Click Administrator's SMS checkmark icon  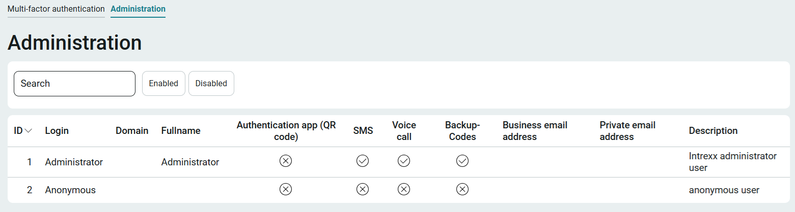tap(363, 161)
